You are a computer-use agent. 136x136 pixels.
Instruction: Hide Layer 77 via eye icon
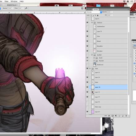(x=87, y=97)
